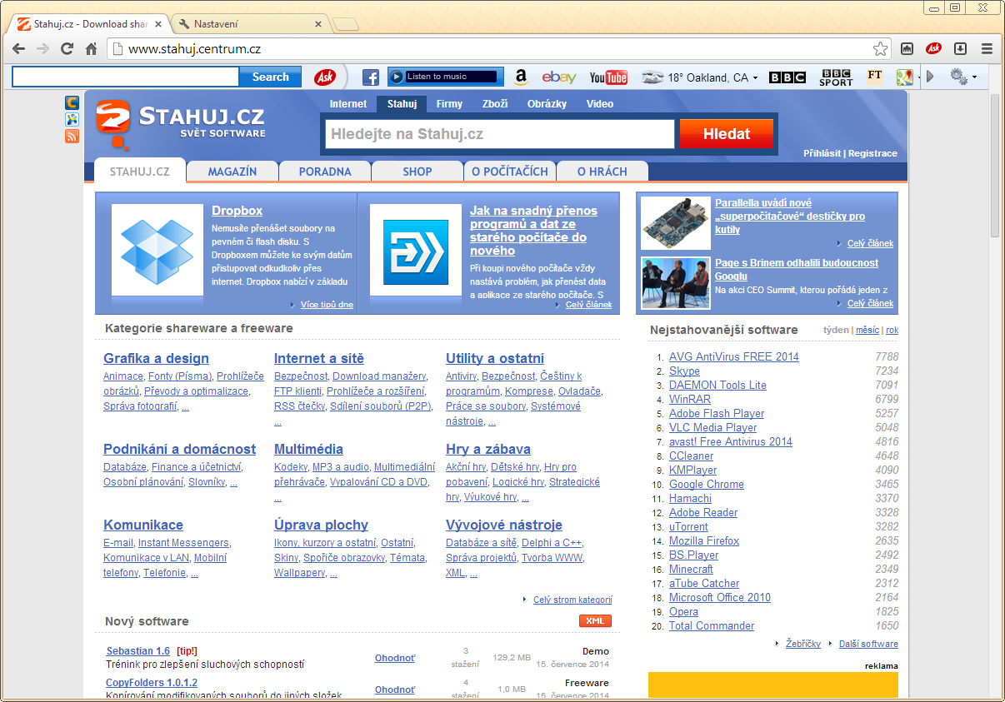The width and height of the screenshot is (1005, 702).
Task: Click the Dropbox box thumbnail
Action: click(157, 249)
